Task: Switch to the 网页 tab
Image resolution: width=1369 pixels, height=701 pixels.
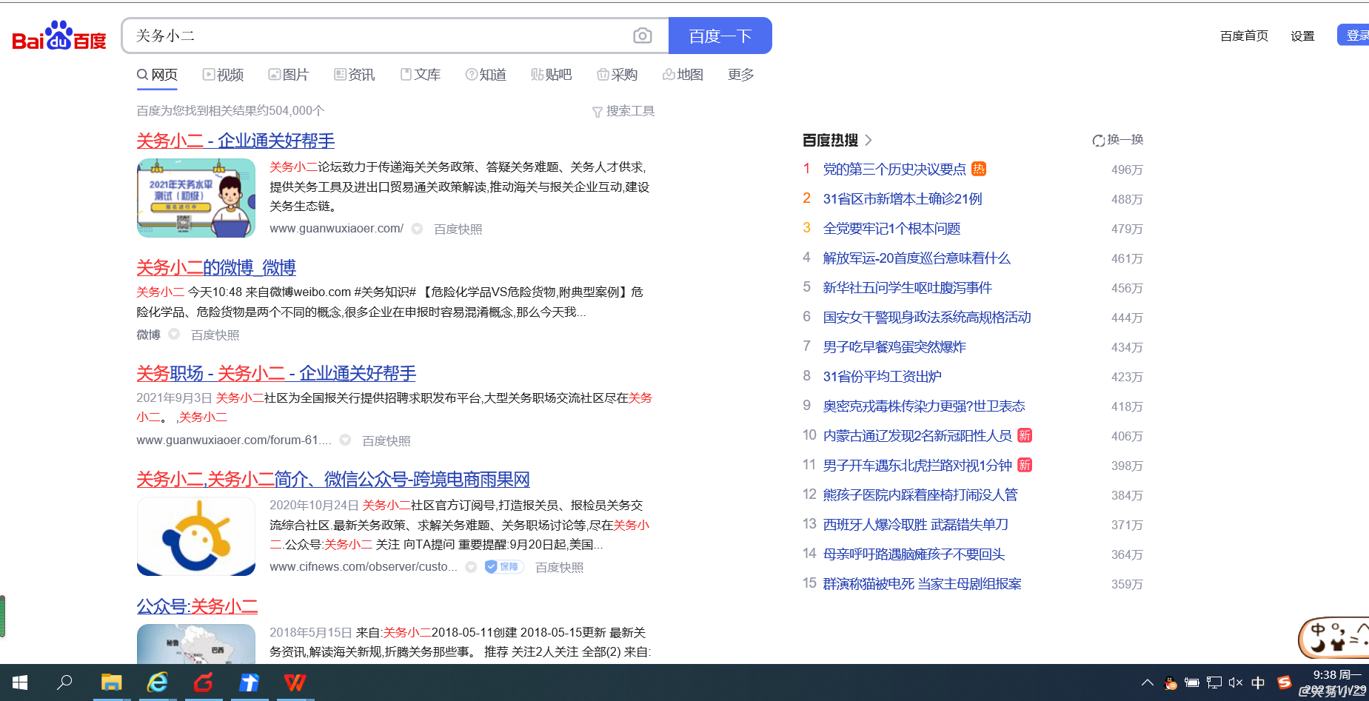Action: pos(157,75)
